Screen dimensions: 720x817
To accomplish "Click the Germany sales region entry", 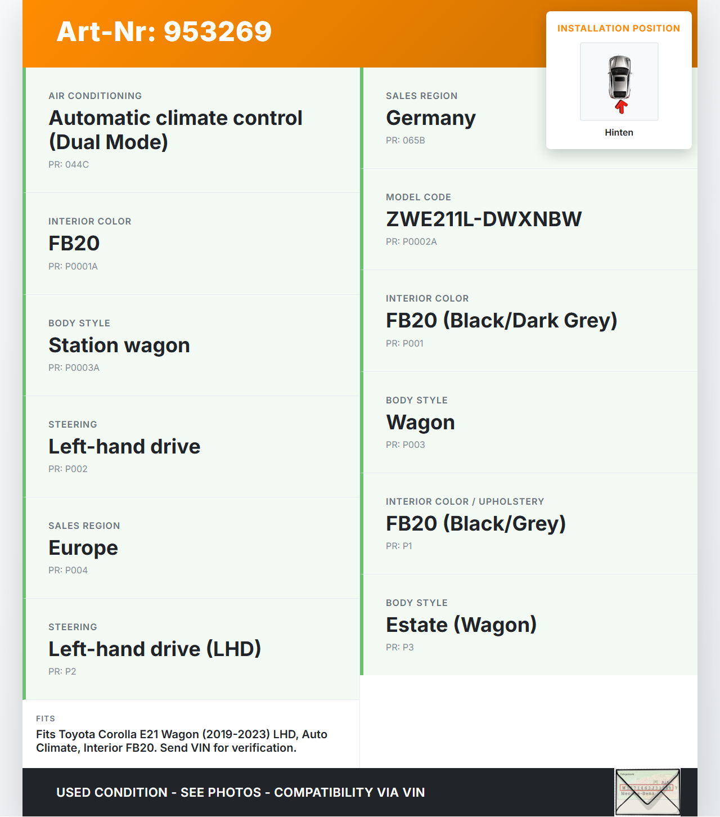I will click(x=431, y=118).
